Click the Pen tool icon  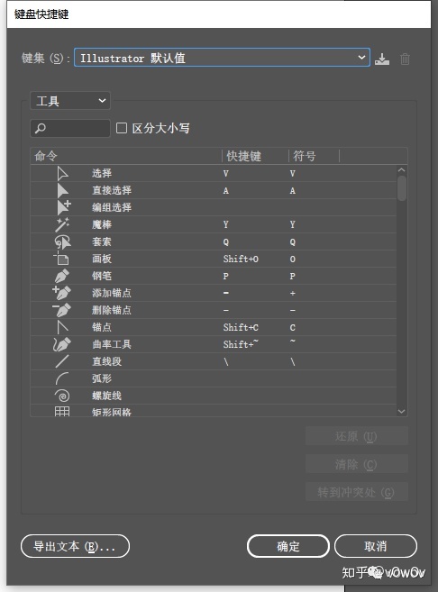coord(62,276)
